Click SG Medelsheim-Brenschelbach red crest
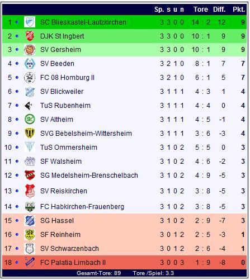This screenshot has width=250, height=280. [30, 175]
